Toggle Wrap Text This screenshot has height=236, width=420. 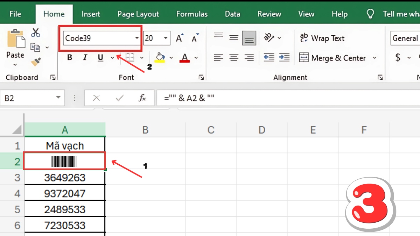click(322, 38)
